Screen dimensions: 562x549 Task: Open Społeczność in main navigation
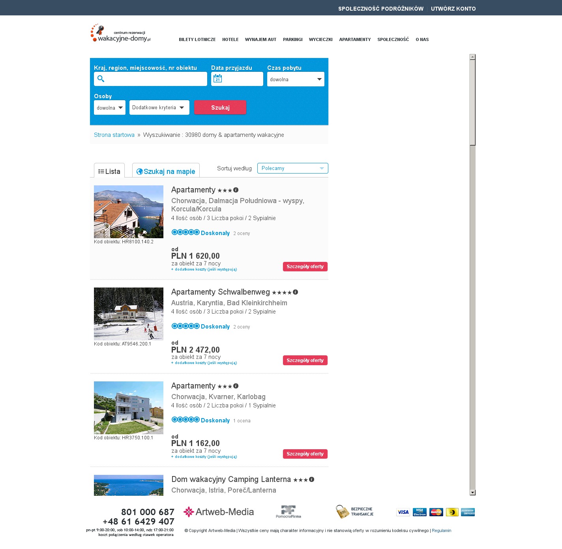point(393,39)
